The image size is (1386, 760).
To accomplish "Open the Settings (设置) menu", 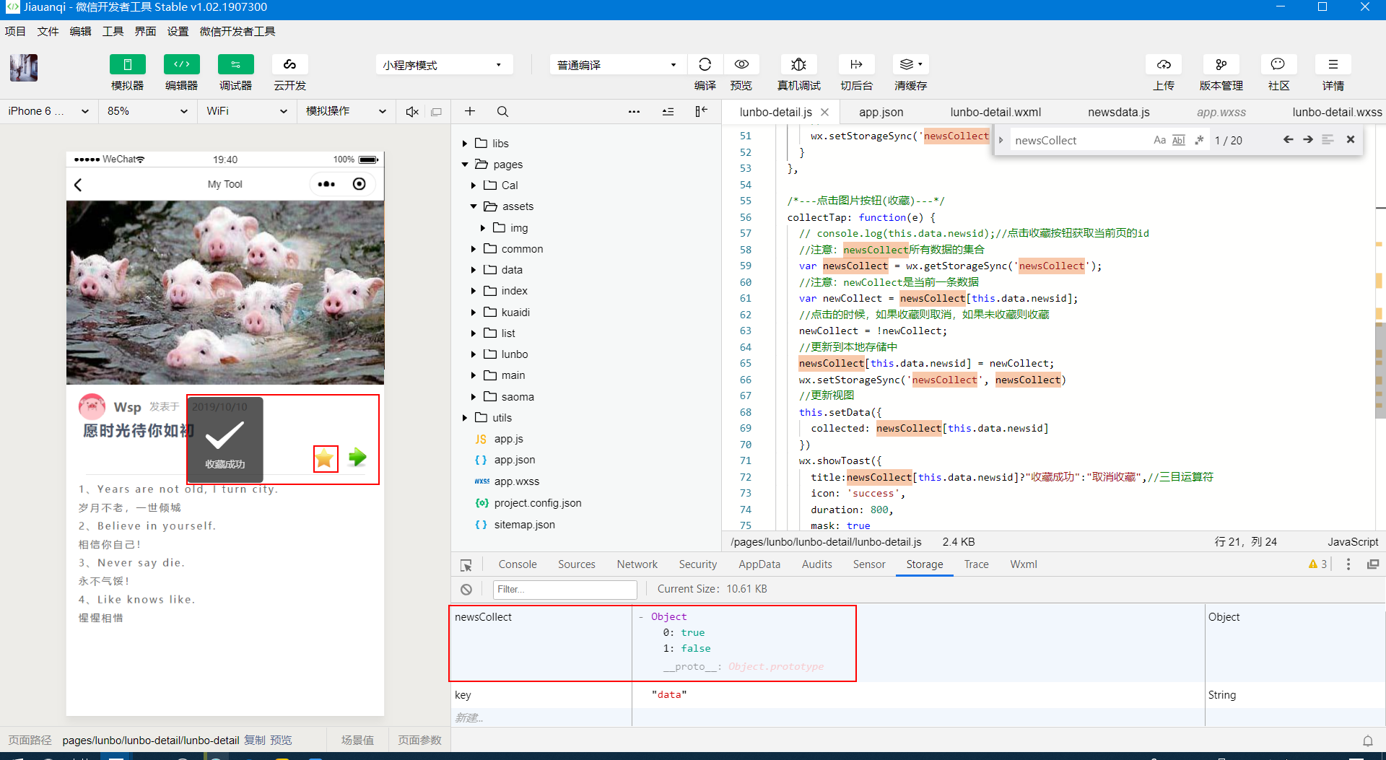I will click(178, 32).
